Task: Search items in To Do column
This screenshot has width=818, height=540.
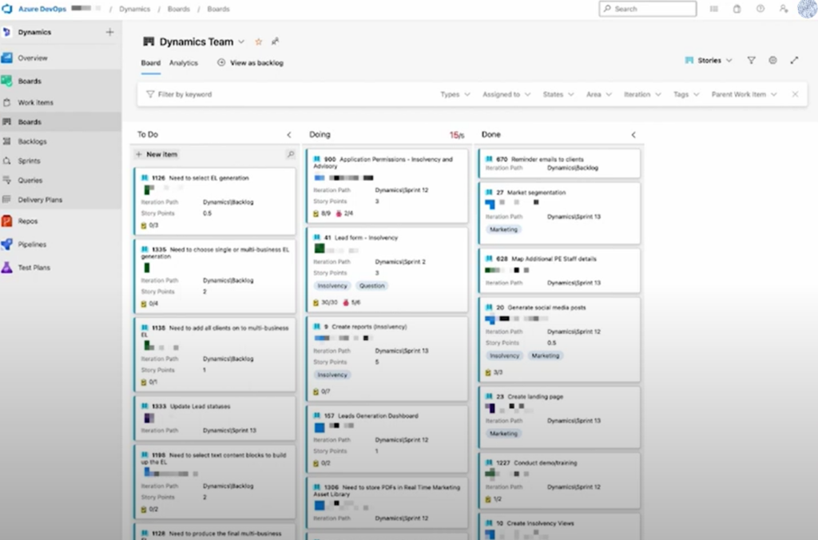Action: point(291,154)
